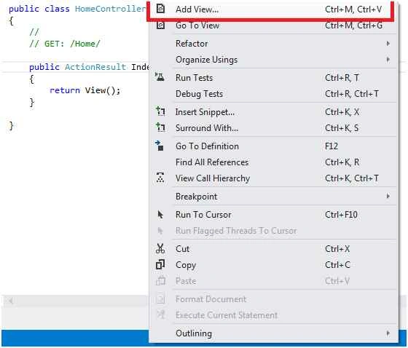Click the Insert Snippet icon

[160, 111]
